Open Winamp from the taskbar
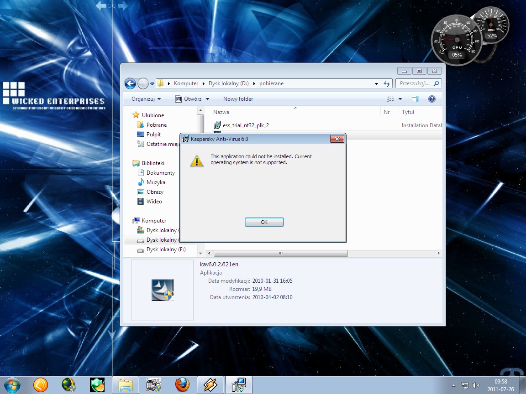Screen dimensions: 526x394 pos(210,385)
